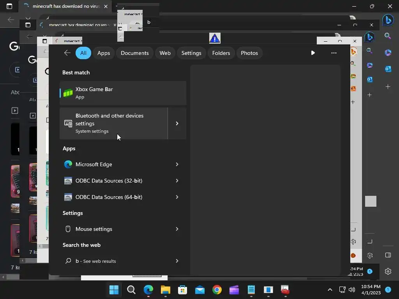Select the outermost 'minecraft hax download no virus' tab
This screenshot has width=399, height=299.
66,6
